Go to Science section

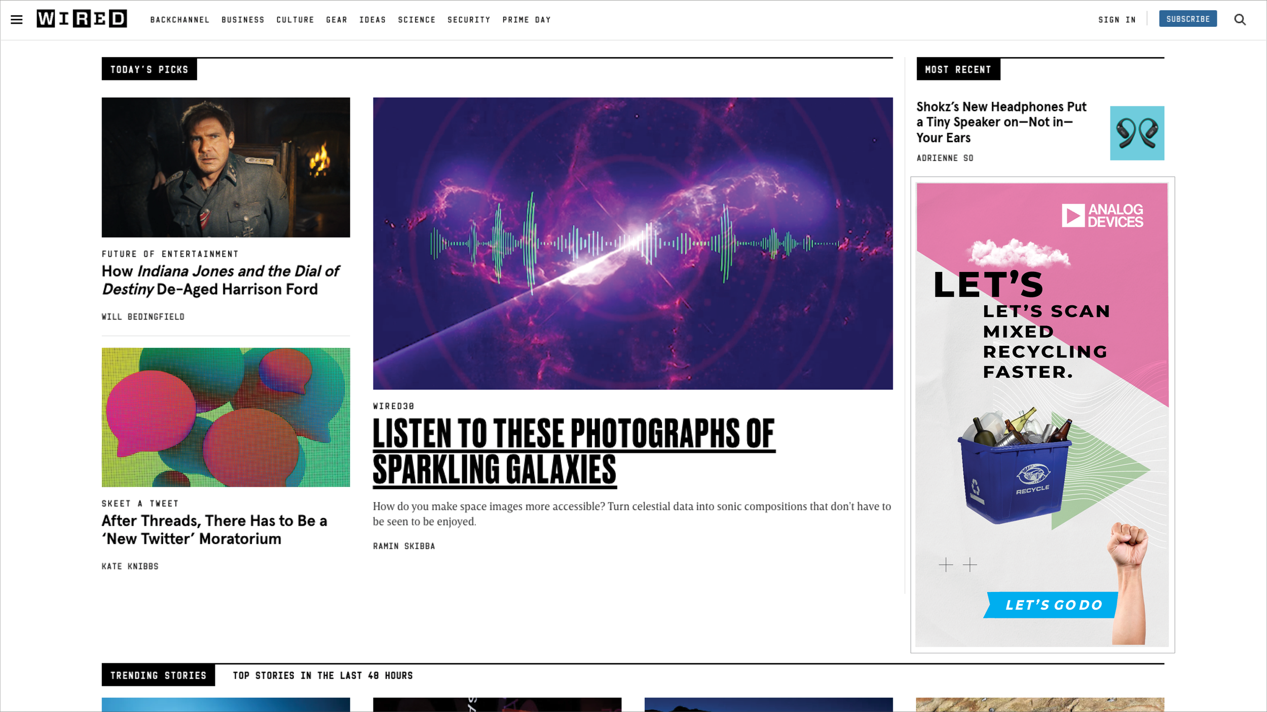[417, 20]
